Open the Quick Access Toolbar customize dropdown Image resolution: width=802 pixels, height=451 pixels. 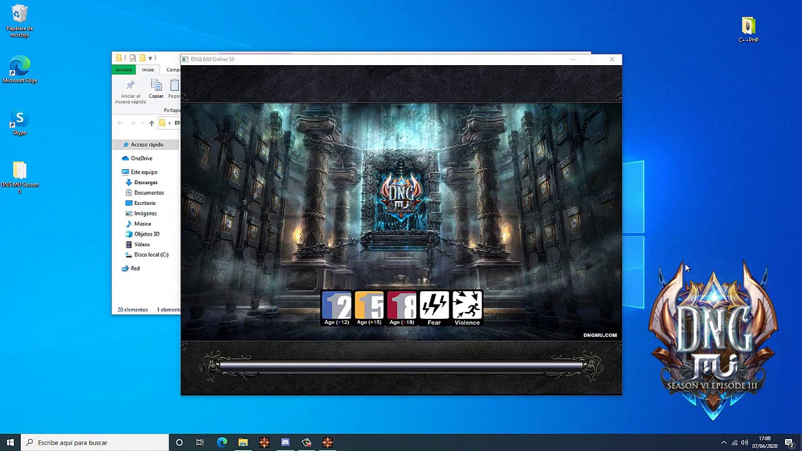point(150,58)
